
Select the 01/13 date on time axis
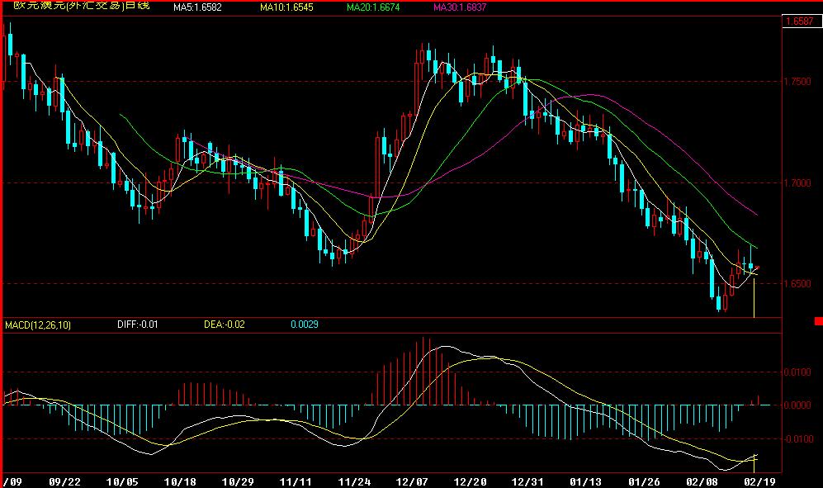pos(586,481)
